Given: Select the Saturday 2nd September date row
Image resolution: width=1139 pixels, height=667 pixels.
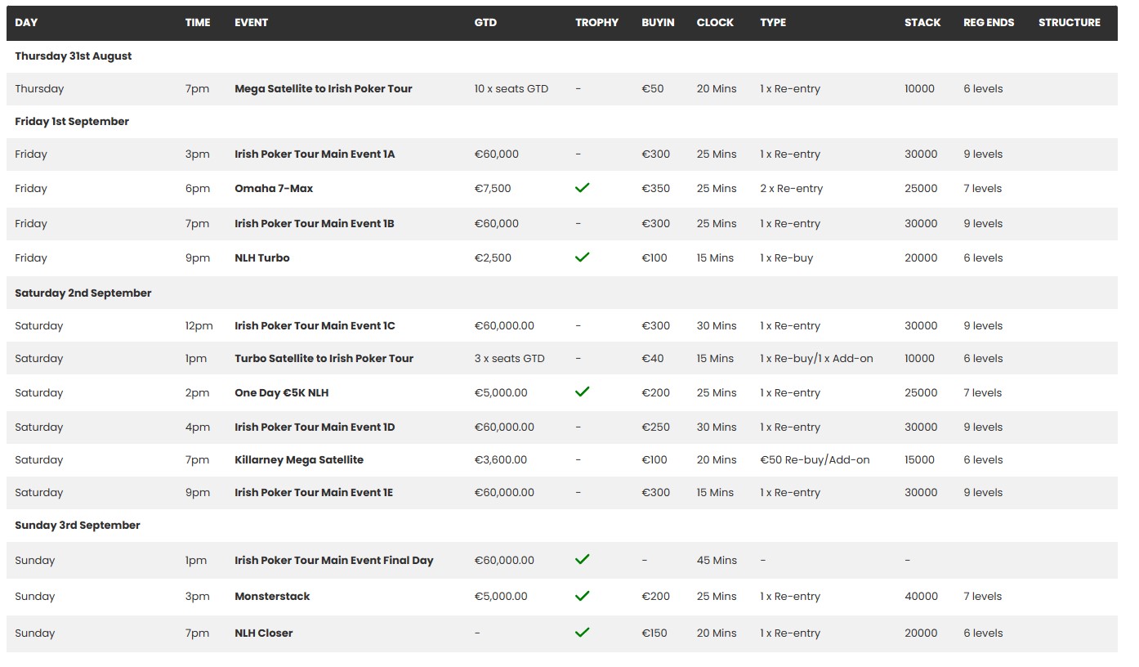Looking at the screenshot, I should (x=83, y=293).
